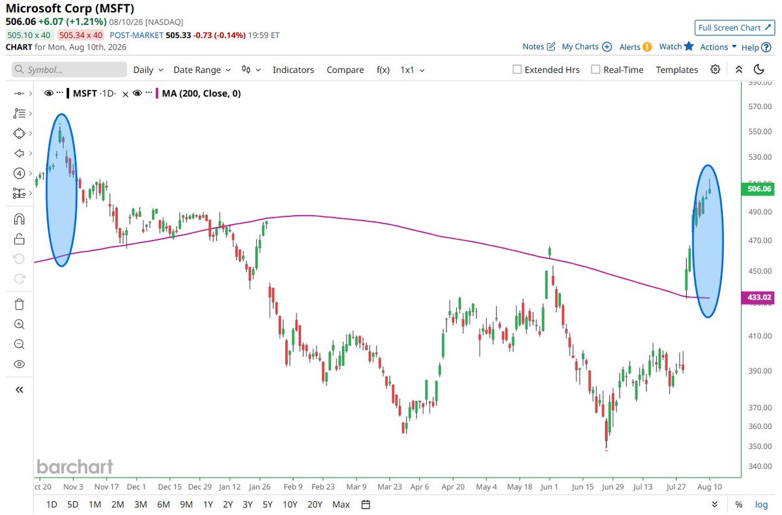The width and height of the screenshot is (782, 515).
Task: Open the Compare menu
Action: [345, 70]
